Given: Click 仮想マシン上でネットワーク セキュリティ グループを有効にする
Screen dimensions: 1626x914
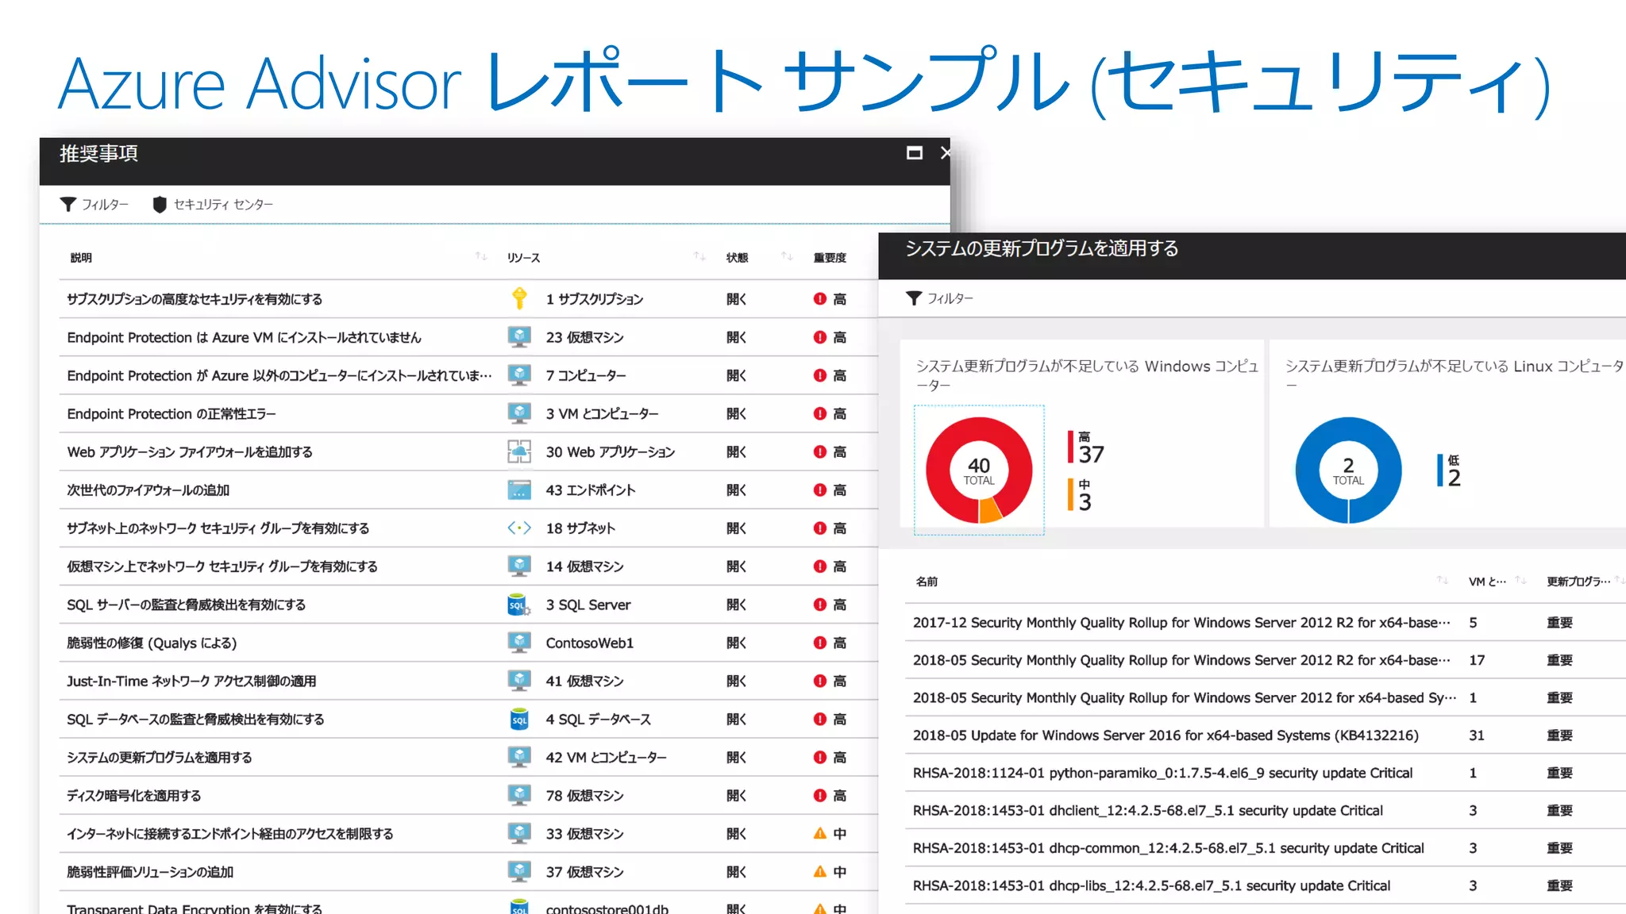Looking at the screenshot, I should coord(222,566).
